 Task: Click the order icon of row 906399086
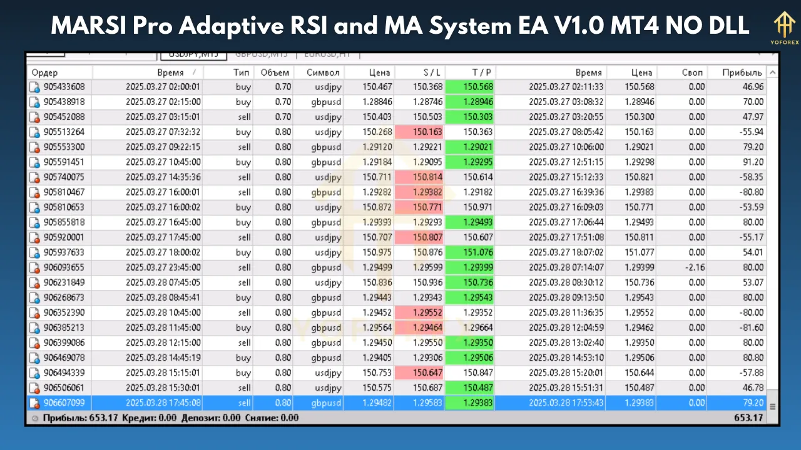36,342
